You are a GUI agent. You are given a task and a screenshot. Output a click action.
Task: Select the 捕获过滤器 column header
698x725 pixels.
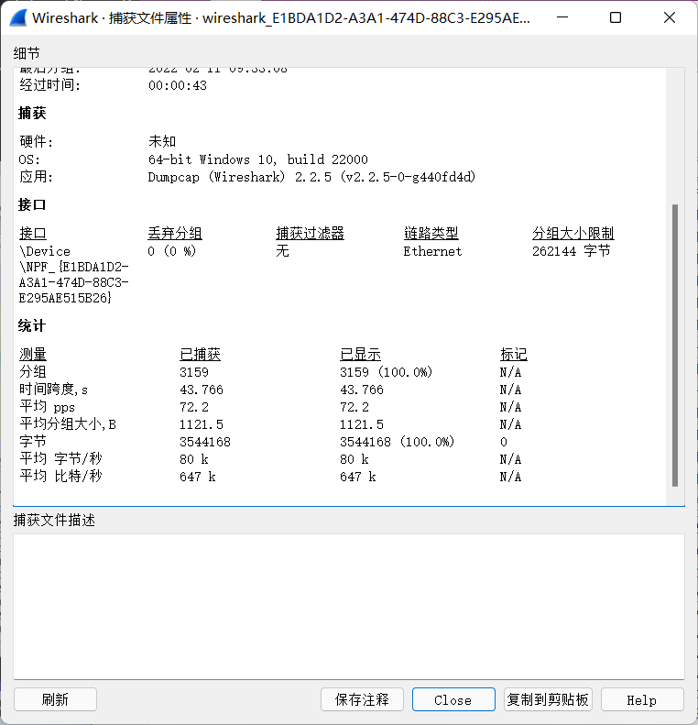[x=310, y=233]
